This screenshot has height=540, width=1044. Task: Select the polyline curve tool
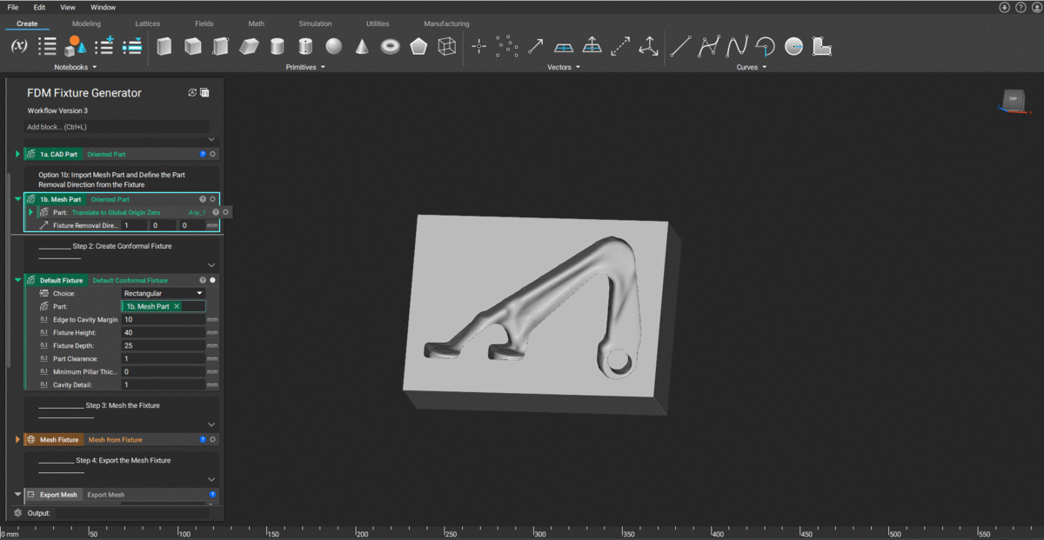point(709,46)
